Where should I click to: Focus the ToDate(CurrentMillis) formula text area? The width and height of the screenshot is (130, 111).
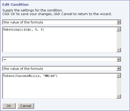point(60,86)
